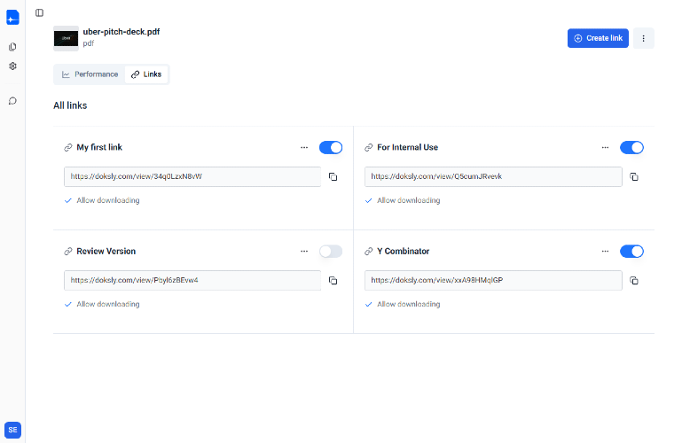Click the My first link title

99,147
